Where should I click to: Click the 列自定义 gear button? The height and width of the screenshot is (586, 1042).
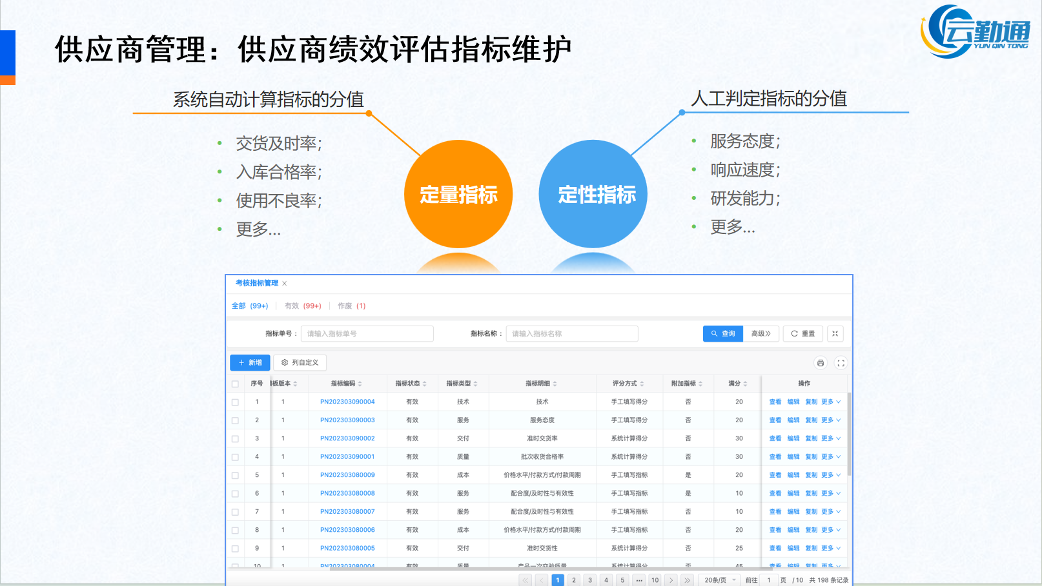click(300, 362)
